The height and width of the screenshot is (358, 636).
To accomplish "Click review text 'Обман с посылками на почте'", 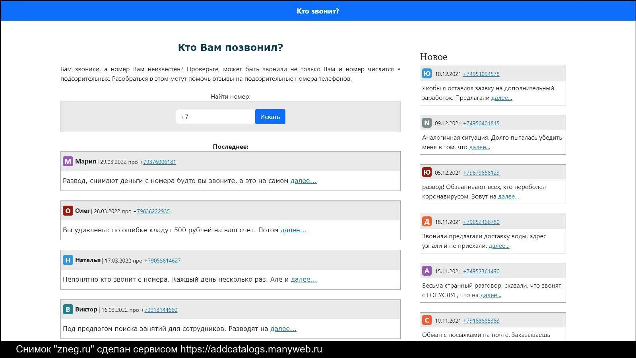I will pos(465,335).
